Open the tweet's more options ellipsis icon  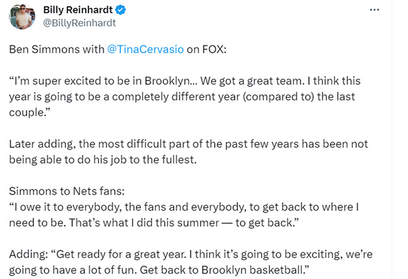(x=375, y=10)
